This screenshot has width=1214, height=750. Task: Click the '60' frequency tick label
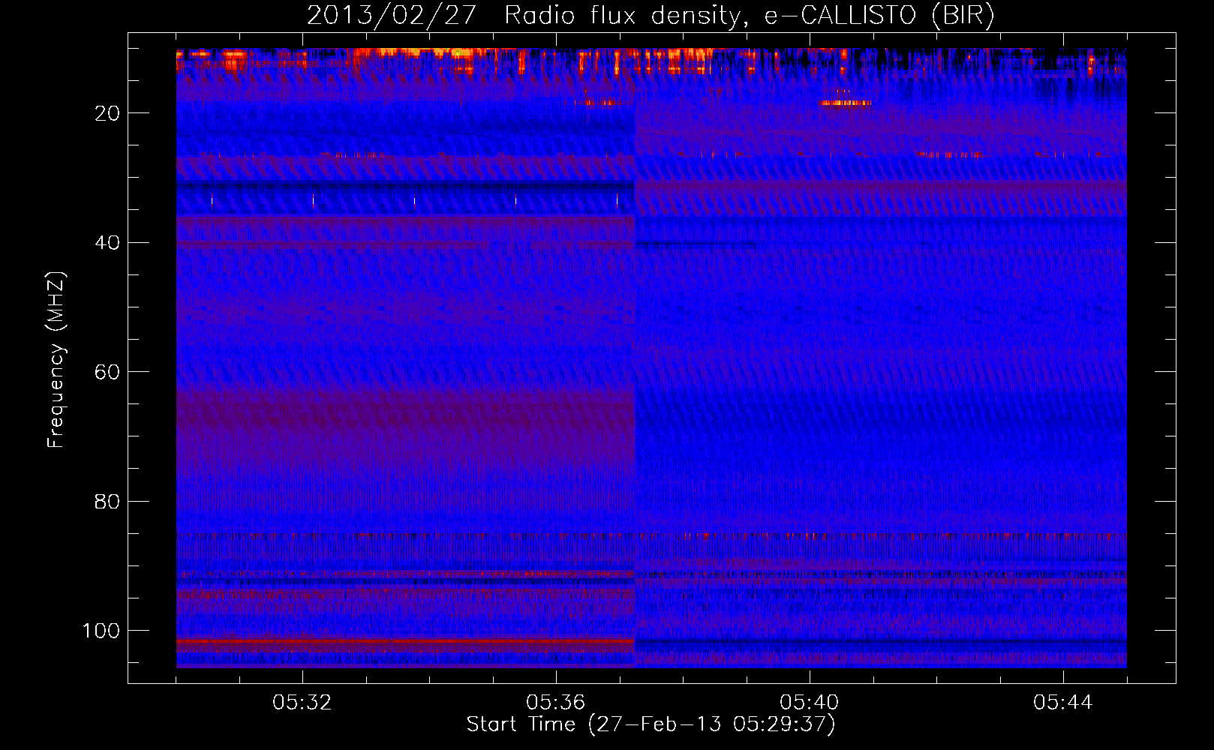click(107, 373)
